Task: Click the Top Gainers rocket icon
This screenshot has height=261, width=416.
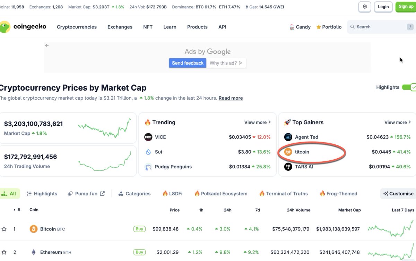Action: pos(287,122)
